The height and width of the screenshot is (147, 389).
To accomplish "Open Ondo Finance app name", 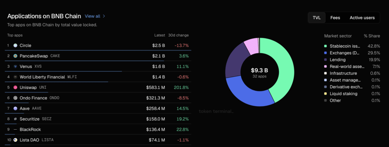I will (x=33, y=98).
